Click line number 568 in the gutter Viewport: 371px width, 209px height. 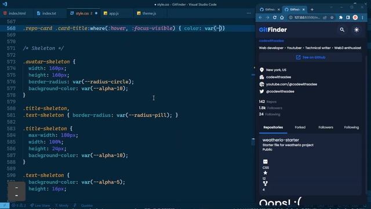coord(11,28)
